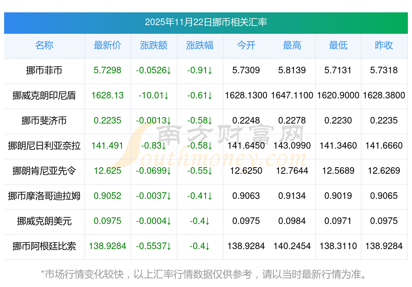Image resolution: width=412 pixels, height=287 pixels.
Task: Select the 挪朗尼日利亚奈拉 row name
Action: (x=44, y=146)
